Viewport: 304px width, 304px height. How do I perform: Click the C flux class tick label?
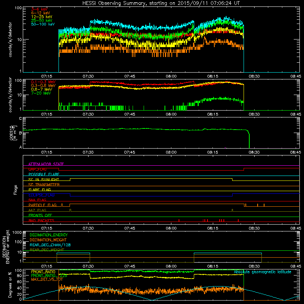click(21, 119)
